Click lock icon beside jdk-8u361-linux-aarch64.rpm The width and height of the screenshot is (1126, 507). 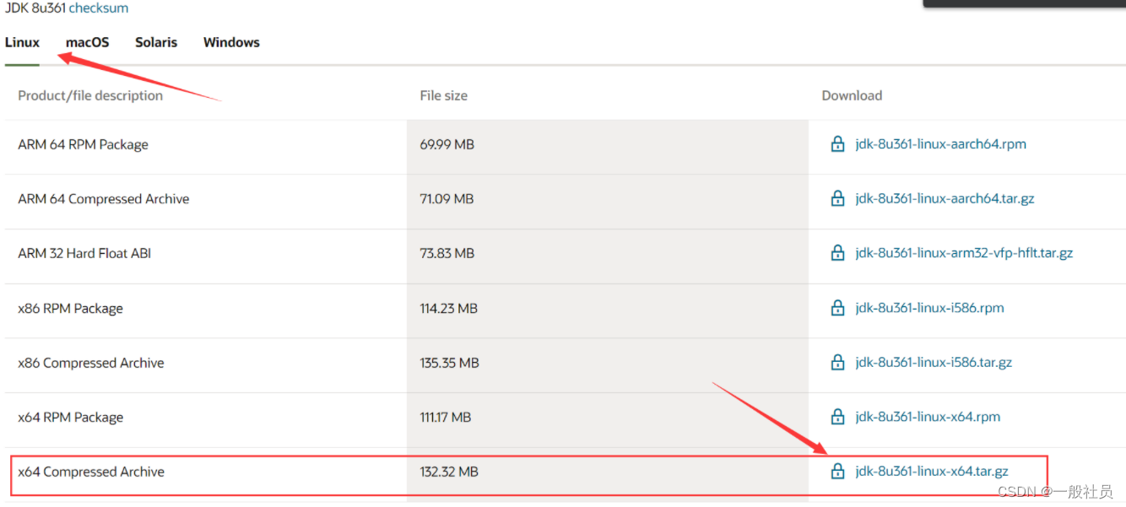pyautogui.click(x=837, y=144)
